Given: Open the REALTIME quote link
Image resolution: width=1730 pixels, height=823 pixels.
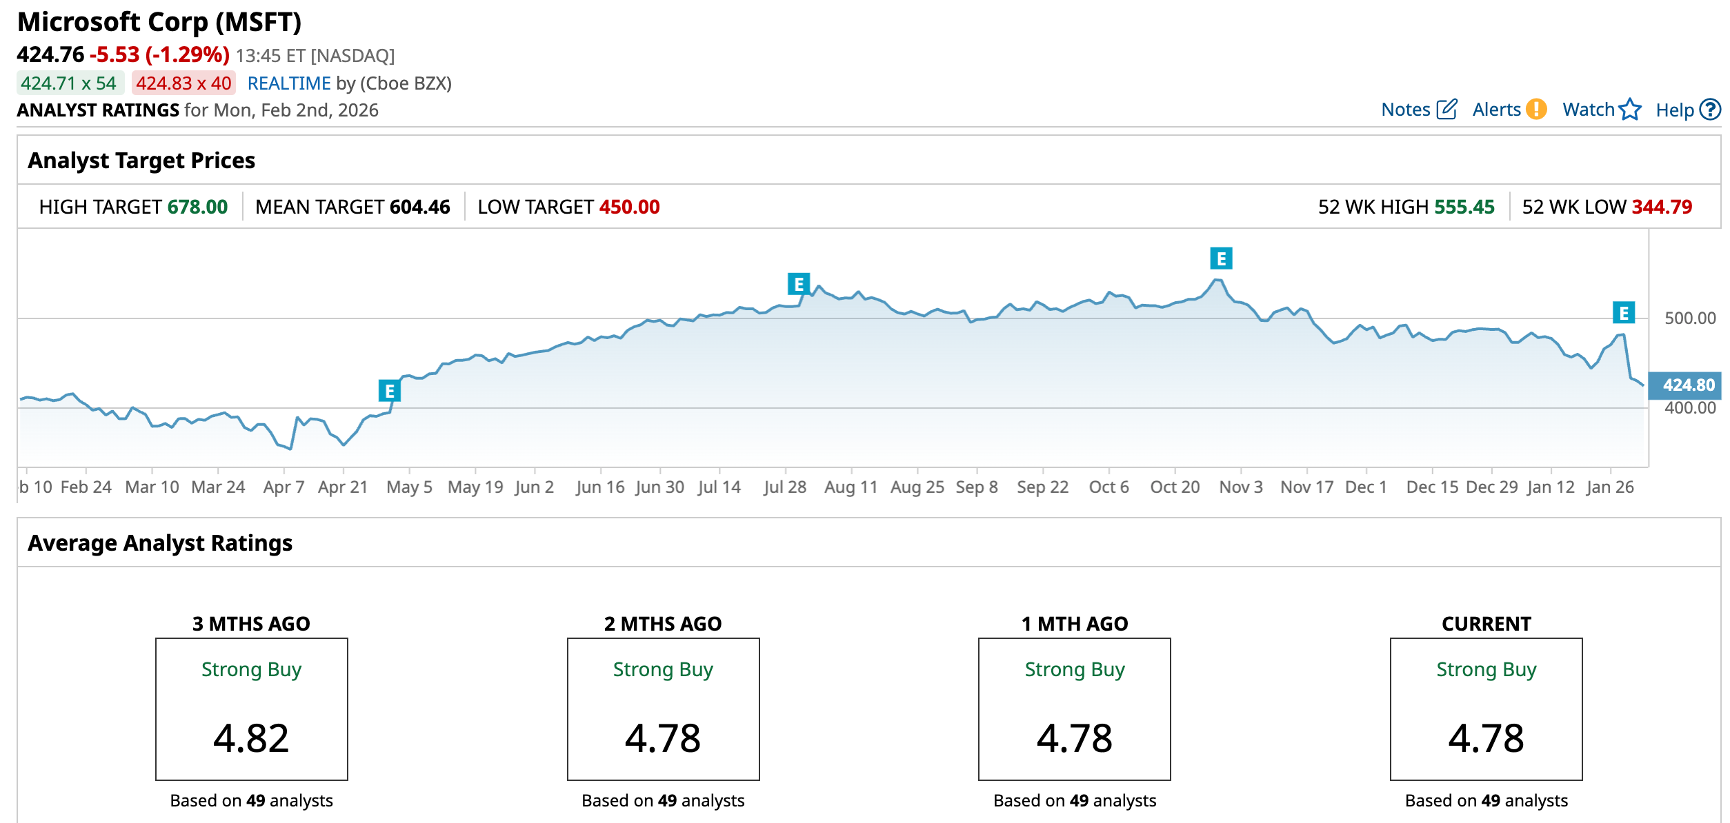Looking at the screenshot, I should (289, 83).
